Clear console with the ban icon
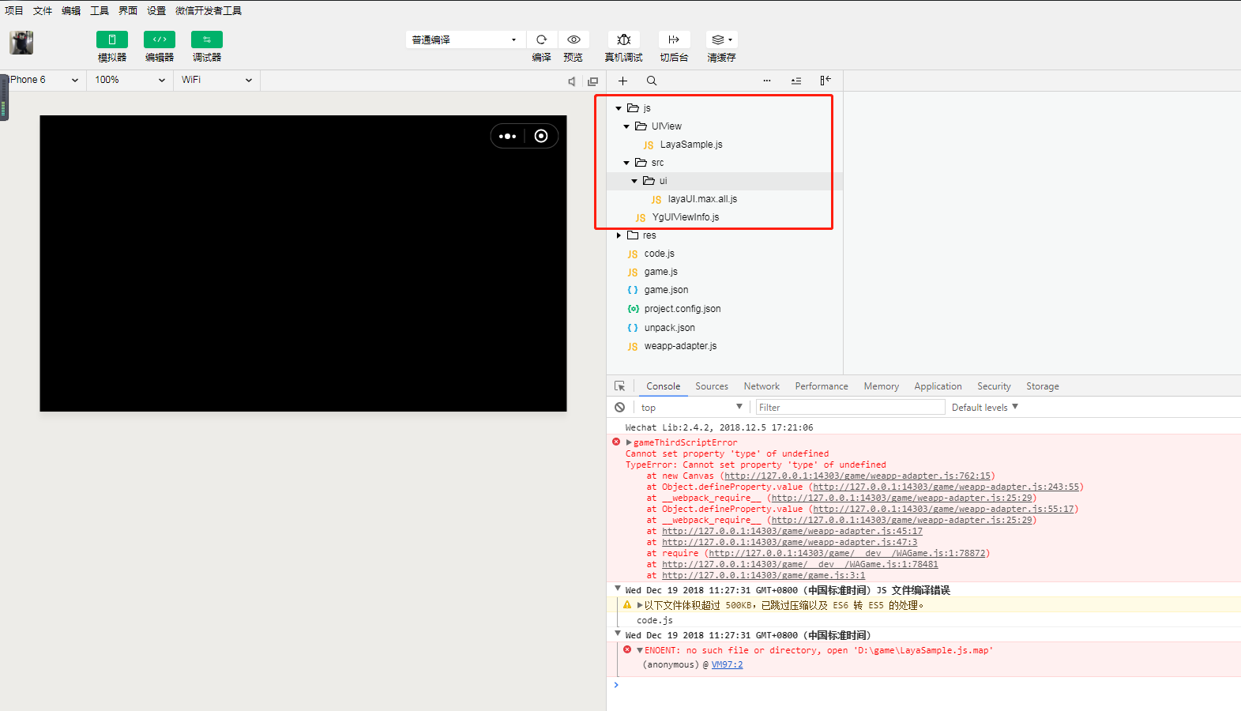Image resolution: width=1241 pixels, height=711 pixels. 619,407
